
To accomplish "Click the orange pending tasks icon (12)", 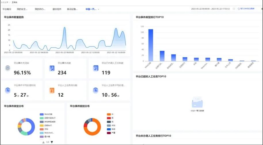I will [x=52, y=90].
